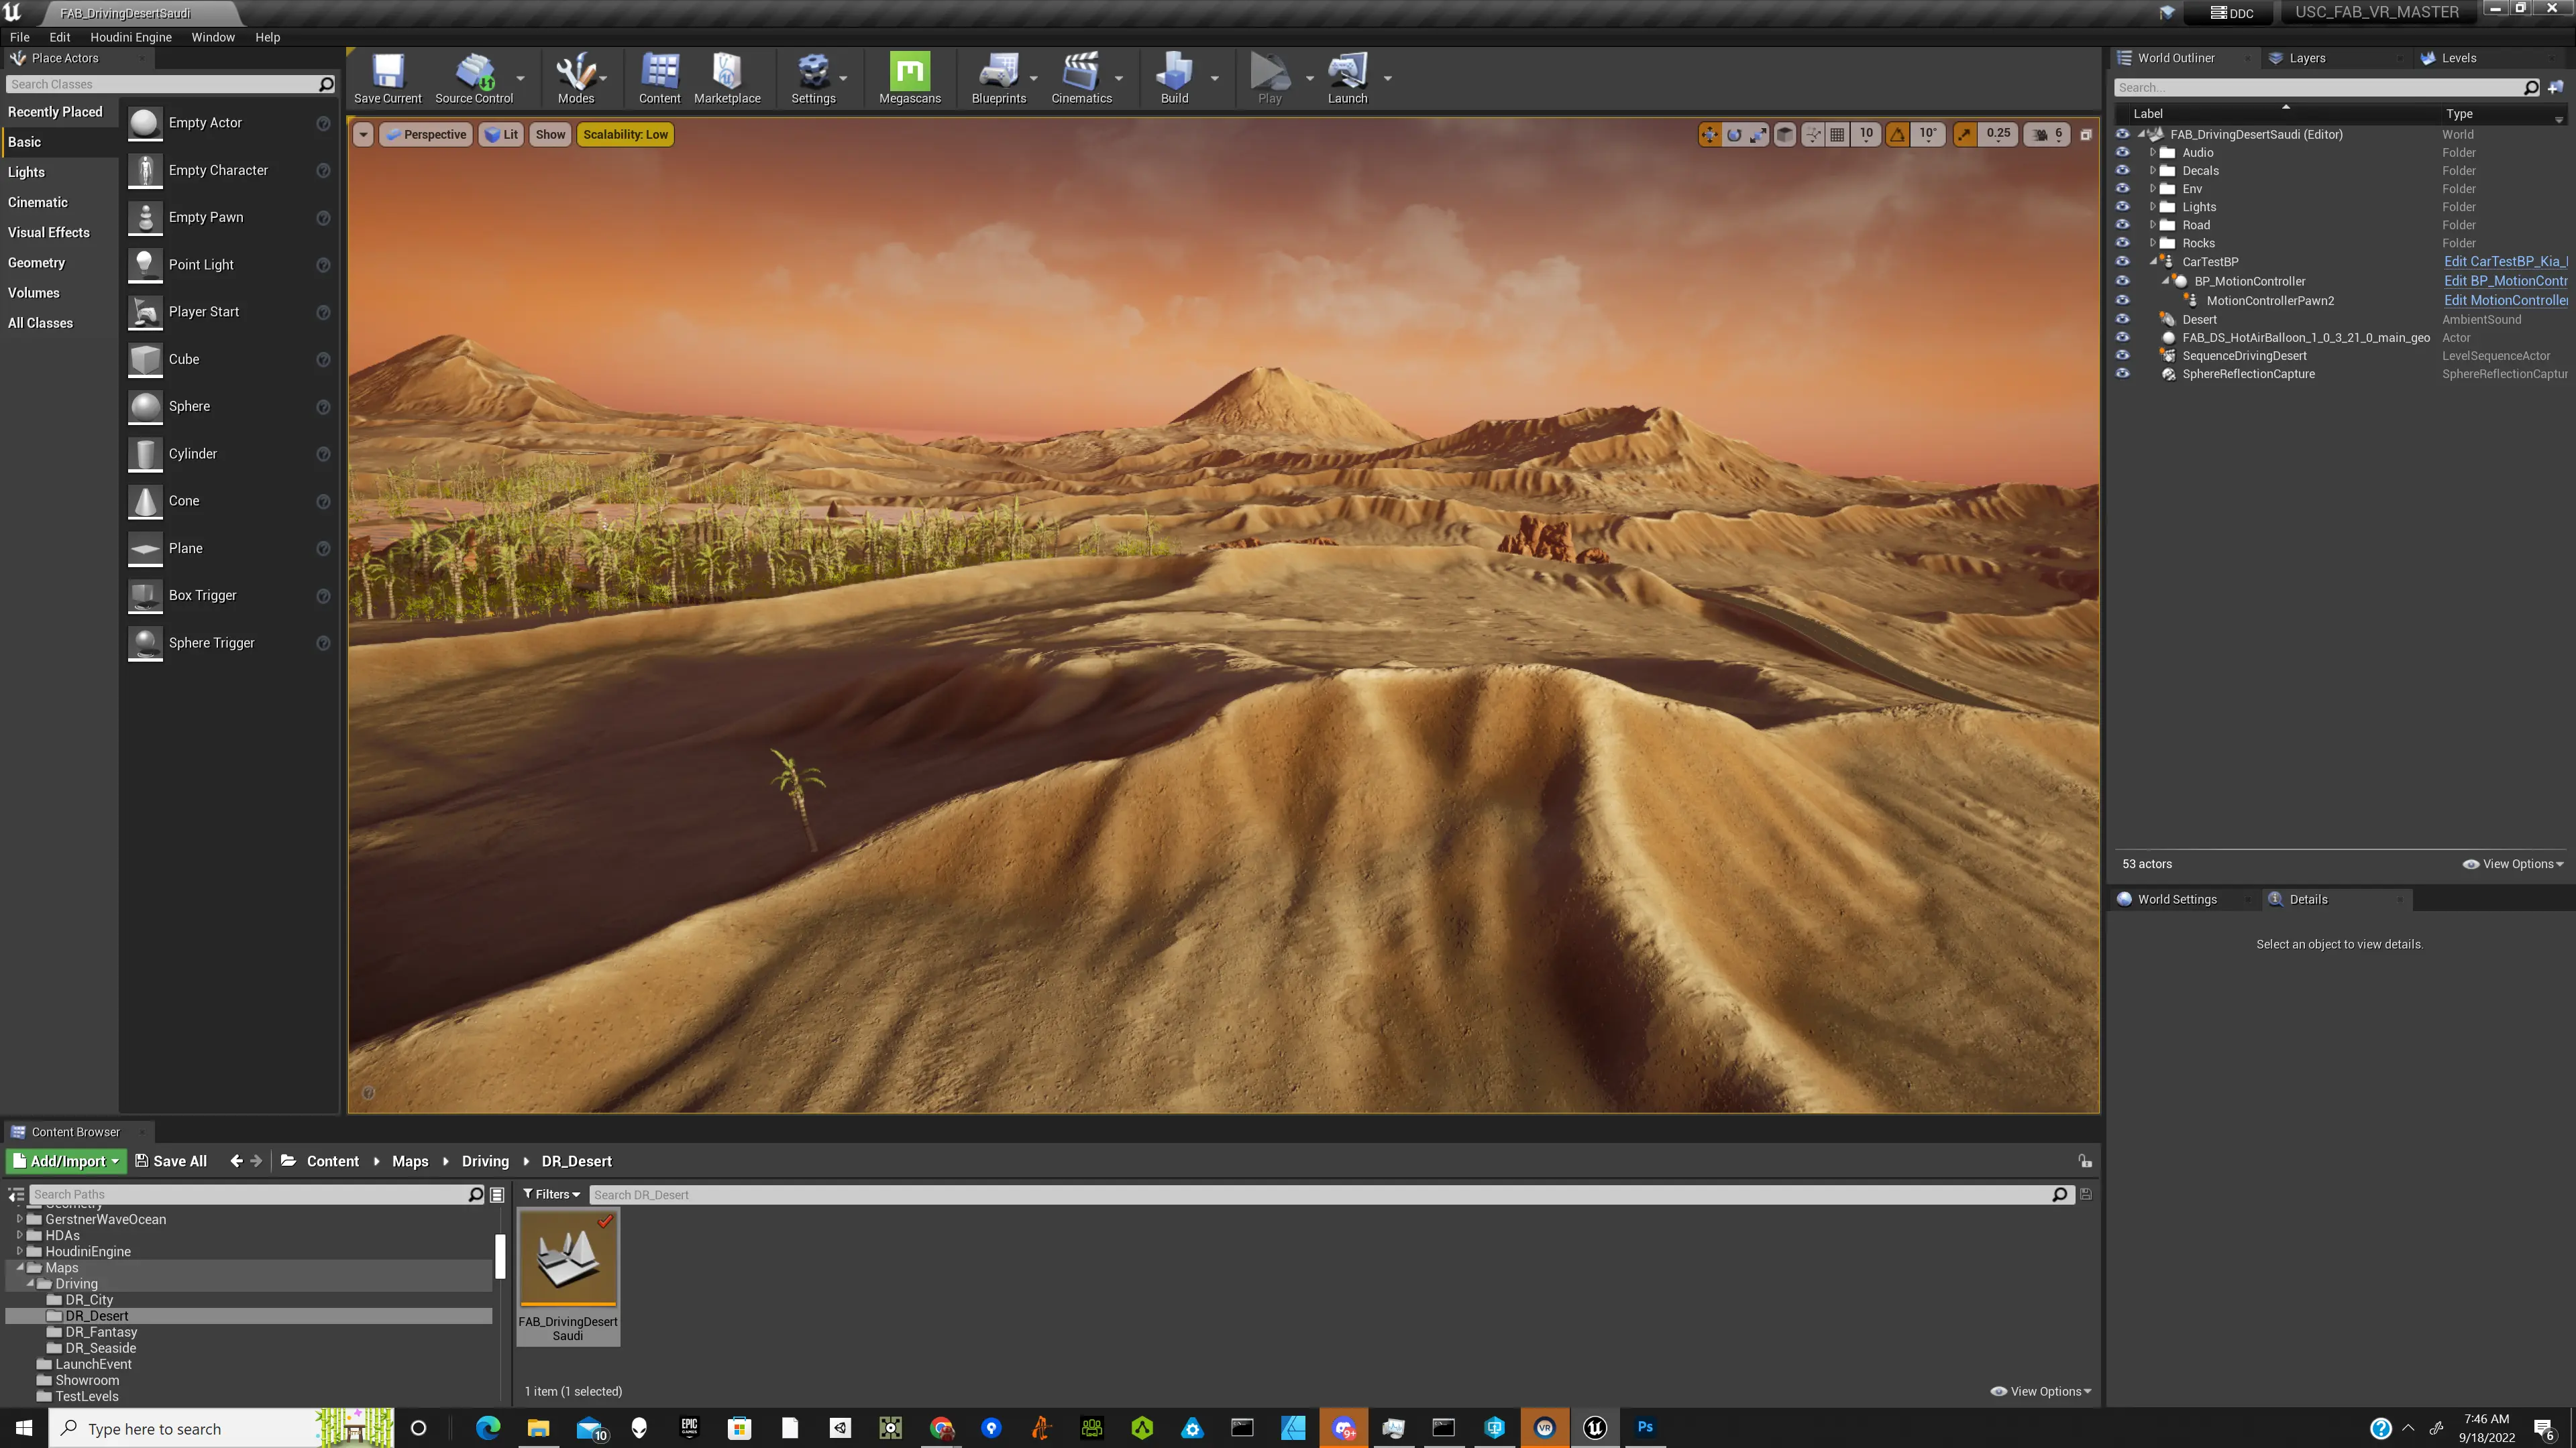Switch to the World Settings tab
Viewport: 2576px width, 1448px height.
click(2176, 900)
